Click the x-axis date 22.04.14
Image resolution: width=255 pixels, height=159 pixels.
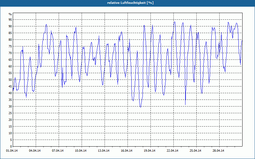click(172, 151)
